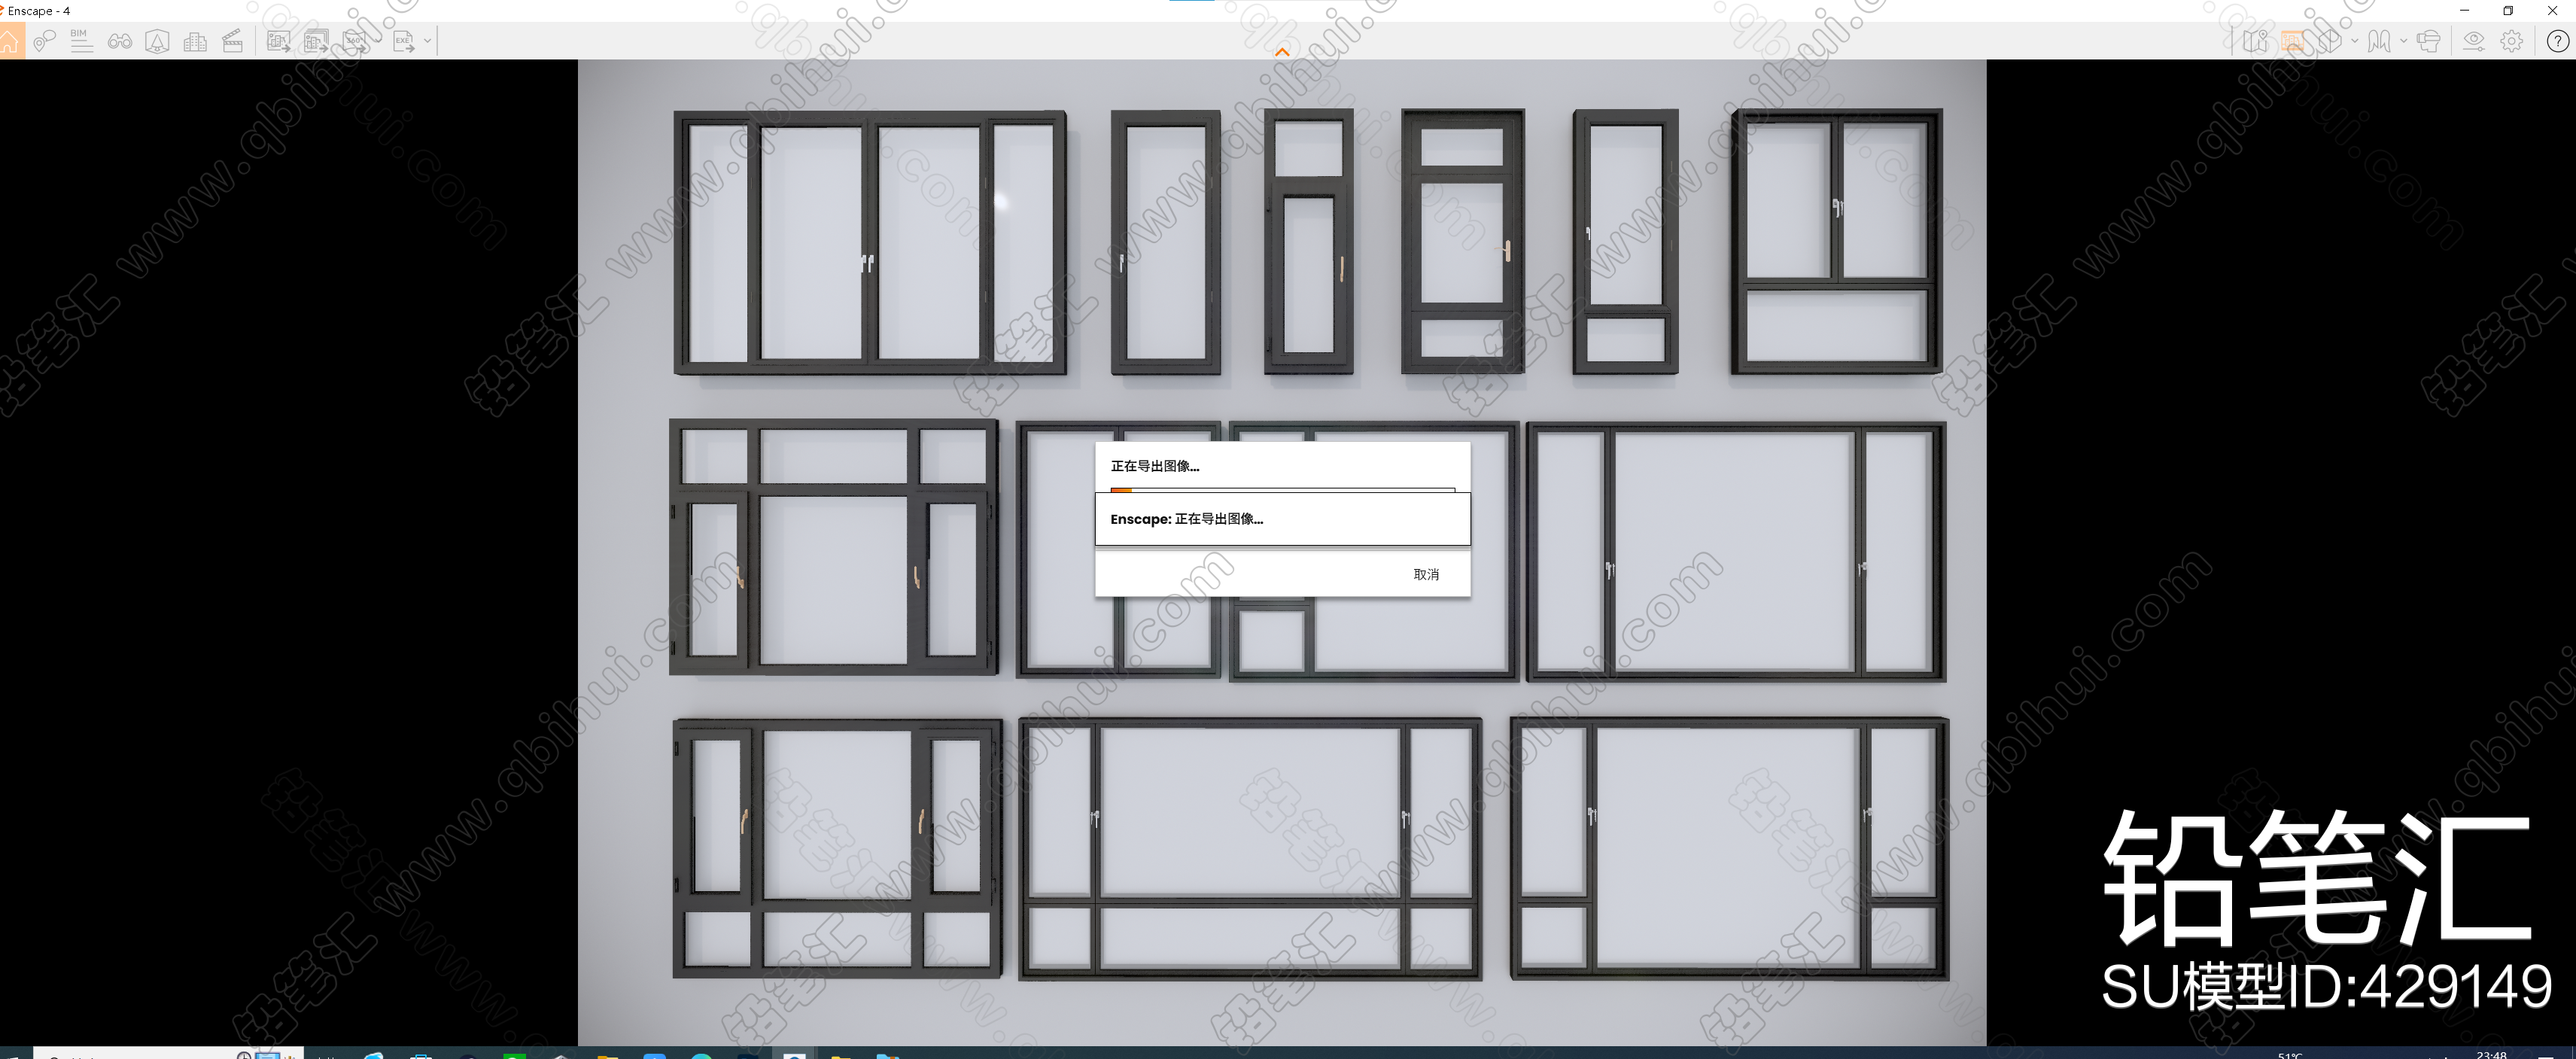Expand the EXE export dropdown arrow

[427, 41]
